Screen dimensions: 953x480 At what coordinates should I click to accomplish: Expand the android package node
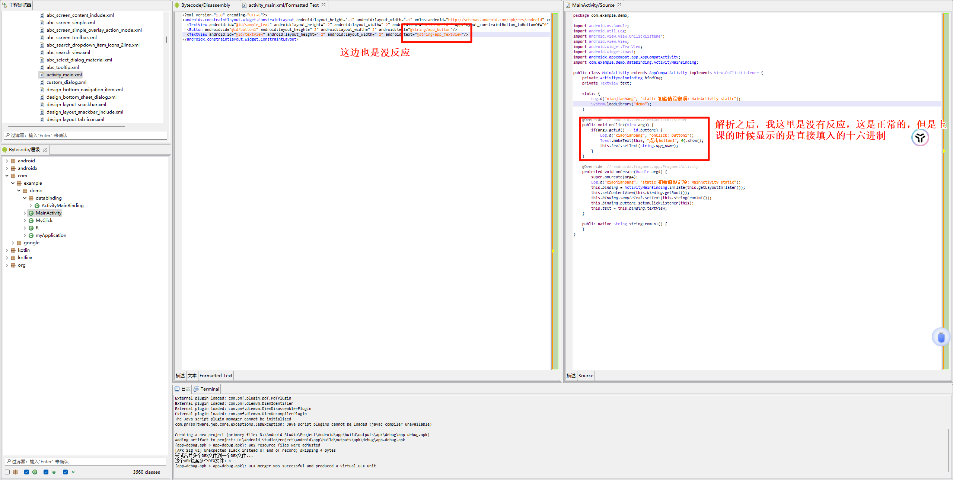tap(7, 161)
